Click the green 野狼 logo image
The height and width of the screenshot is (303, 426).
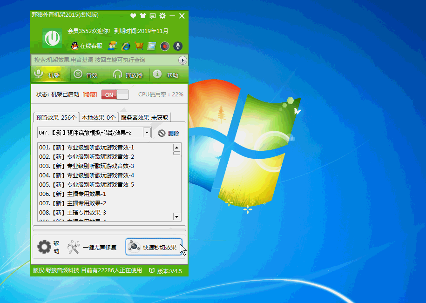coord(52,38)
